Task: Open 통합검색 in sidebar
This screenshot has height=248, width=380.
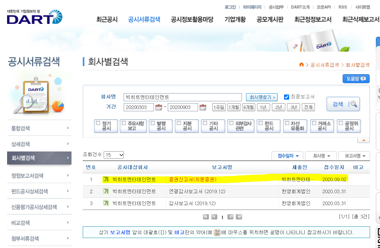Action: pyautogui.click(x=39, y=128)
